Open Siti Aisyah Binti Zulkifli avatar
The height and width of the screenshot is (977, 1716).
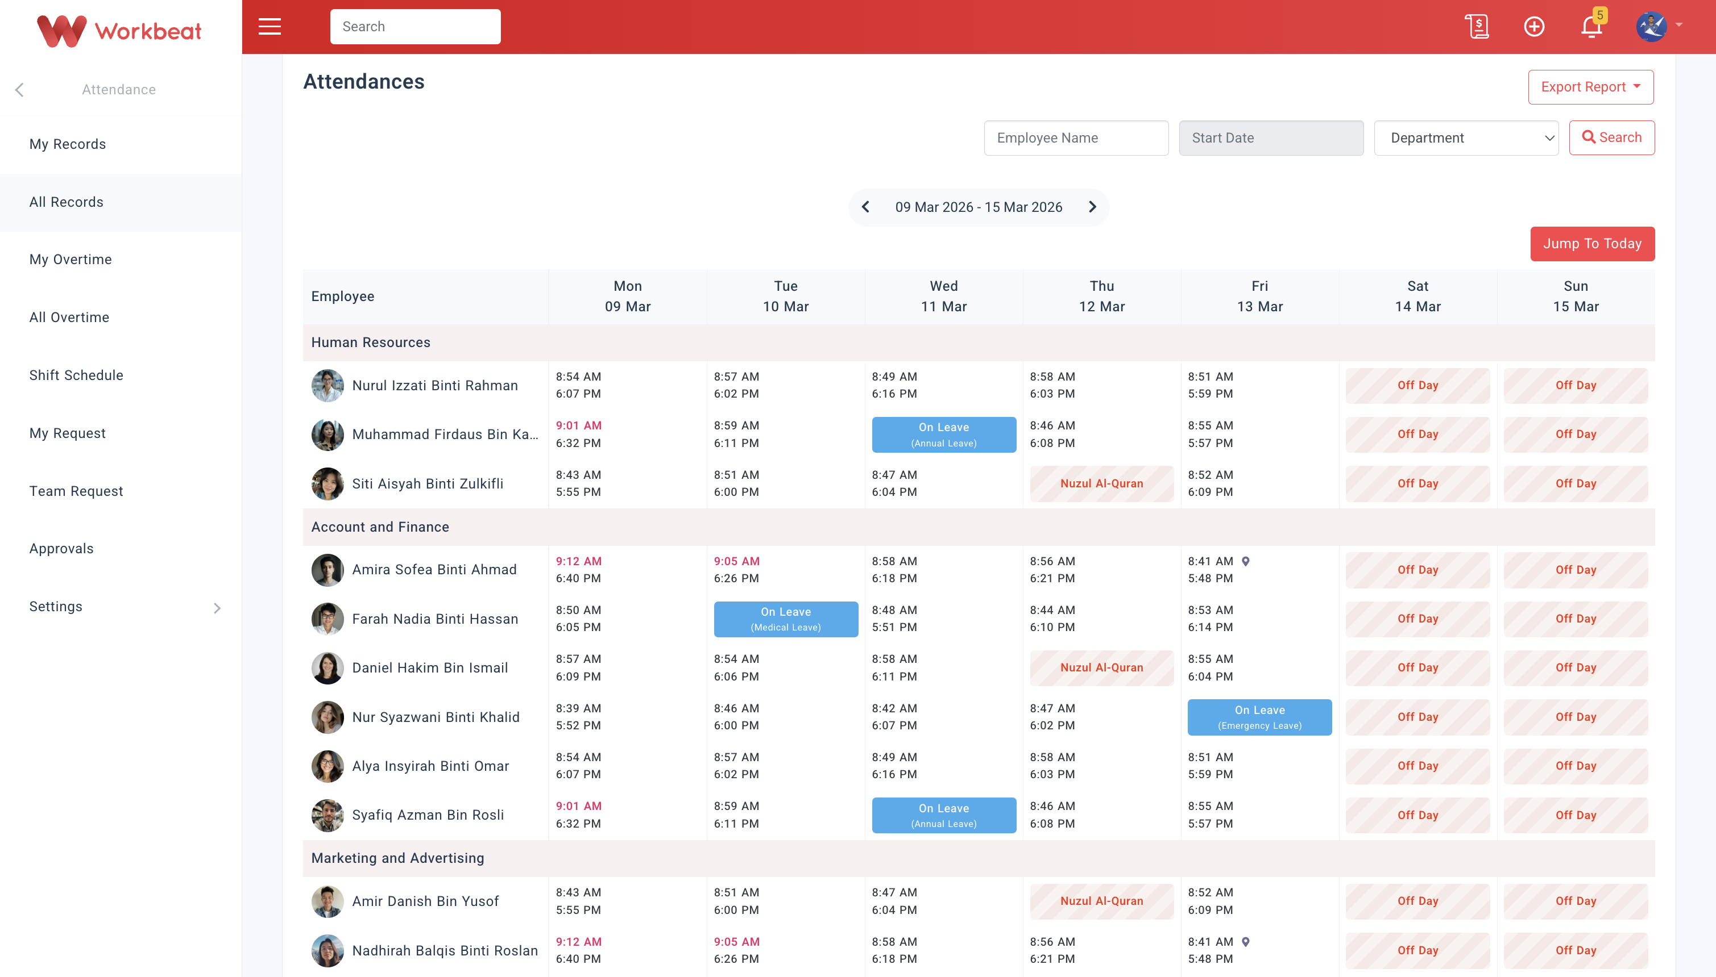328,484
